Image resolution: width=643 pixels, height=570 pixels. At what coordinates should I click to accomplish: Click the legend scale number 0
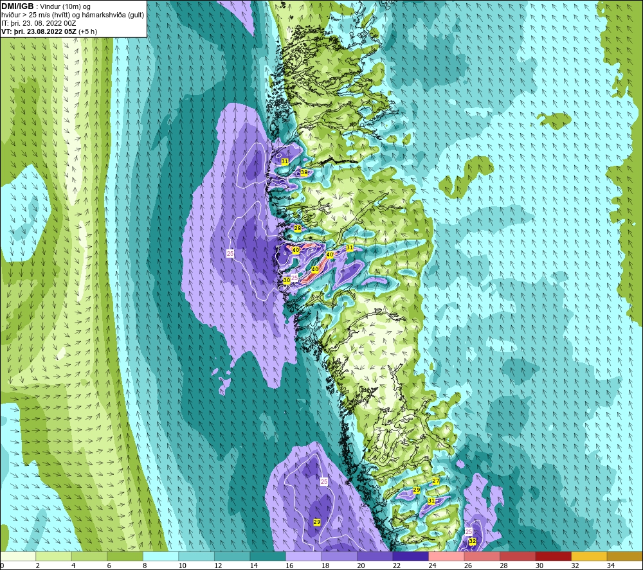coord(2,566)
